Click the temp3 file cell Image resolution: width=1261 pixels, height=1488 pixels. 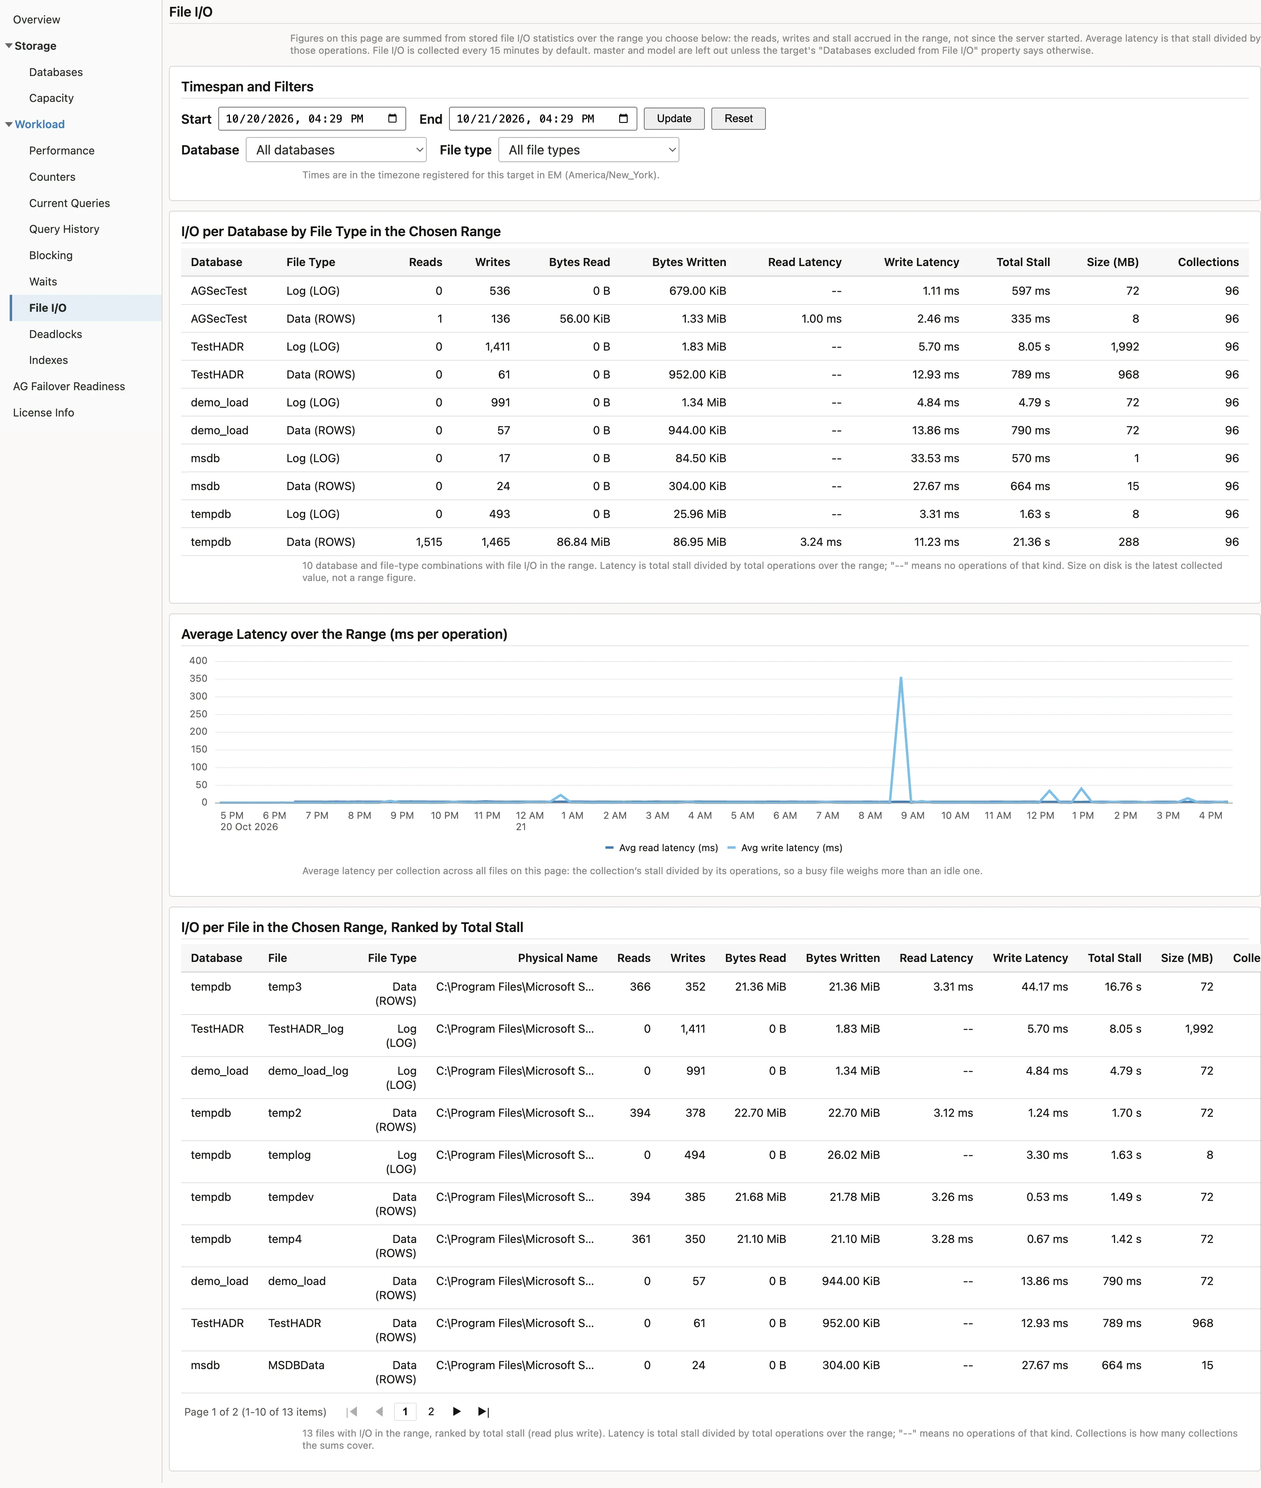[x=285, y=987]
